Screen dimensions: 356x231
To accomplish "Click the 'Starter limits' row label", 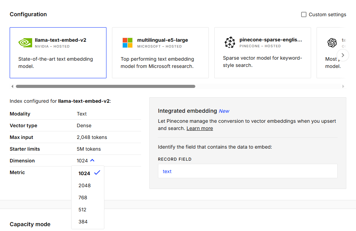I will pos(25,149).
